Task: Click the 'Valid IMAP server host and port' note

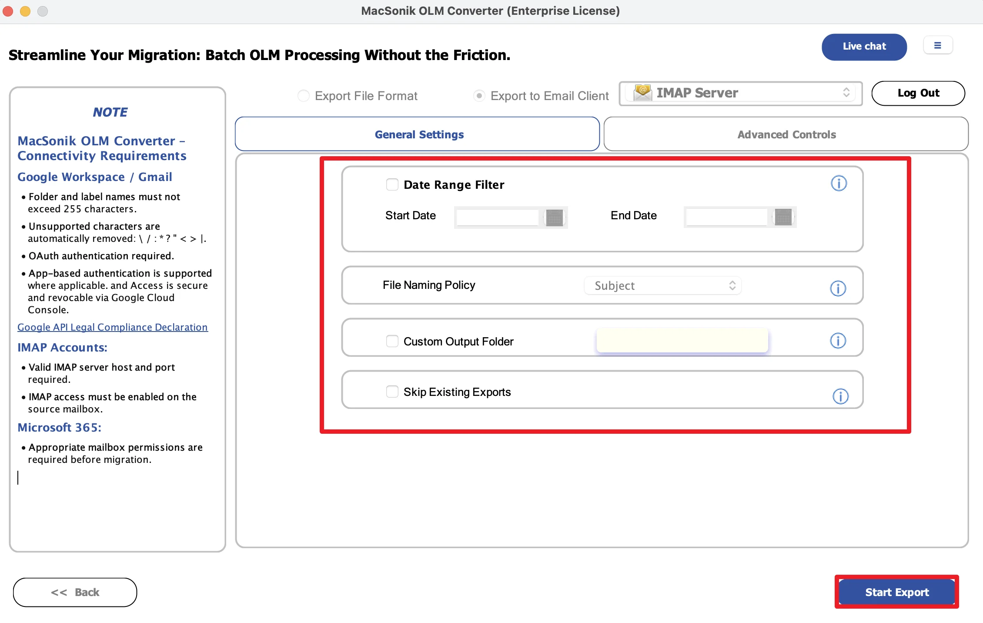Action: click(101, 373)
